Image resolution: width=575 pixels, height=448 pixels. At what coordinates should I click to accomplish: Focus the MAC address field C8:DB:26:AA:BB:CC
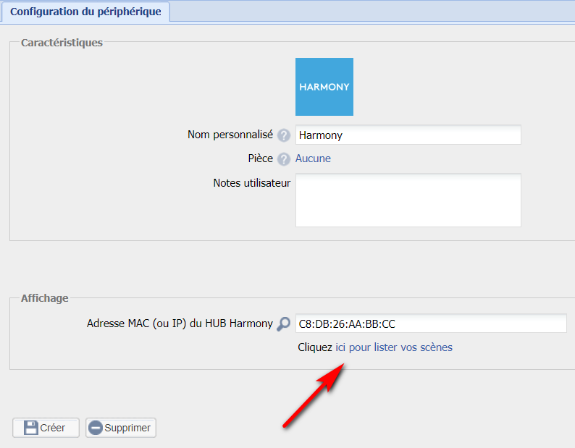pos(431,324)
